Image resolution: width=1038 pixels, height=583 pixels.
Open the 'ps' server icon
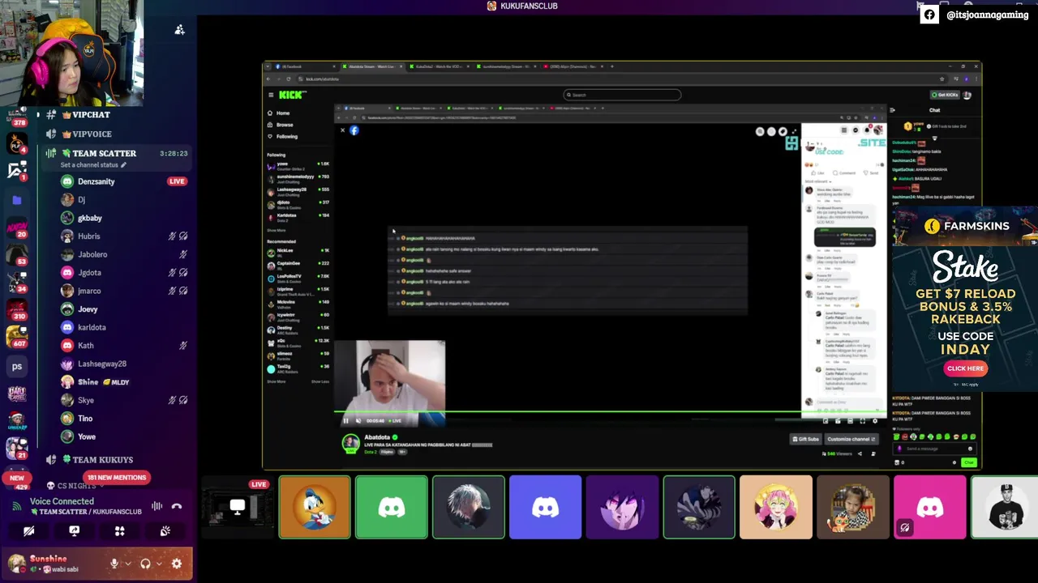tap(17, 366)
